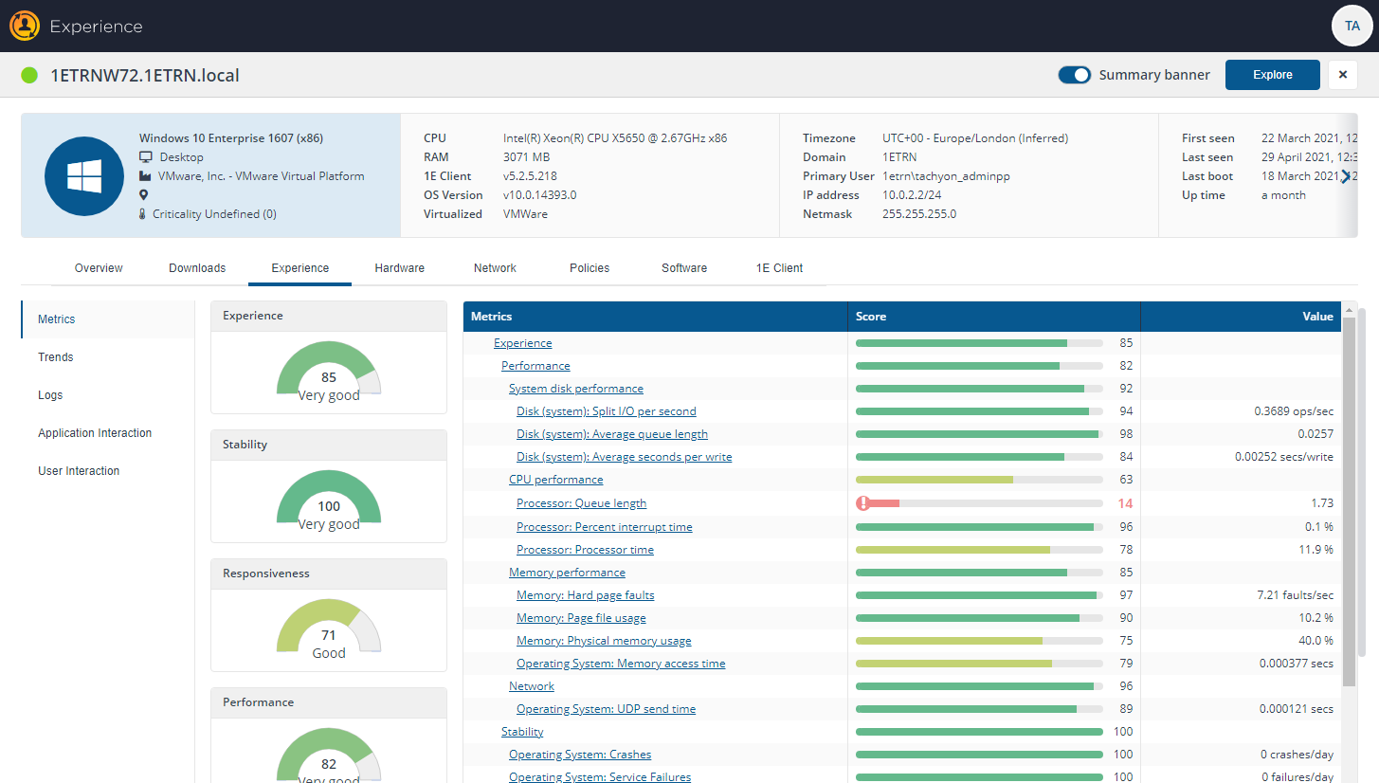
Task: Click the green device status dot
Action: (x=29, y=75)
